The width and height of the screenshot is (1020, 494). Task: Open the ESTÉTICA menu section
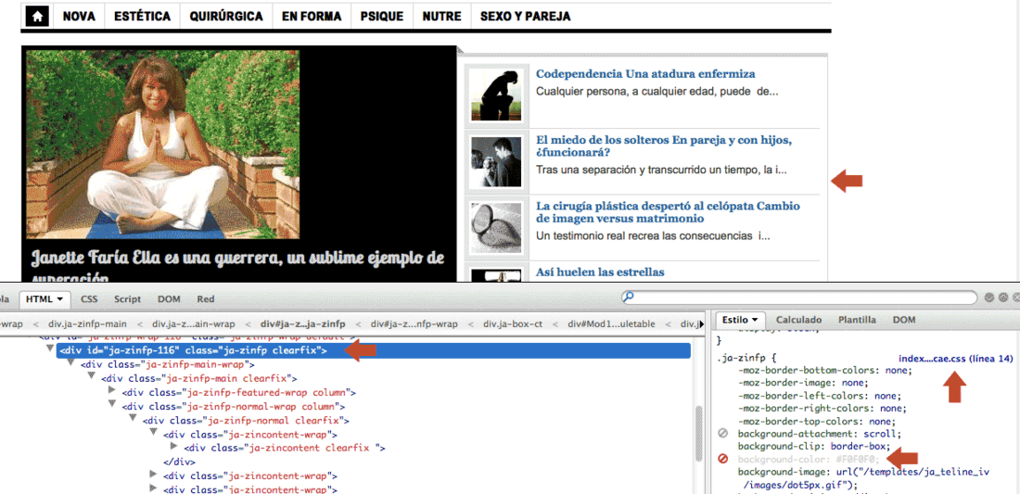(142, 17)
